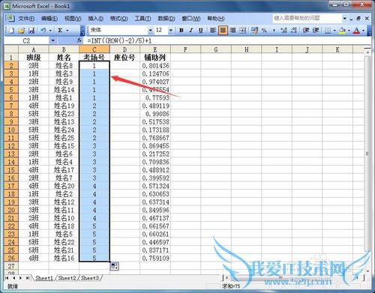Open the font size dropdown
This screenshot has width=375, height=293.
(171, 31)
